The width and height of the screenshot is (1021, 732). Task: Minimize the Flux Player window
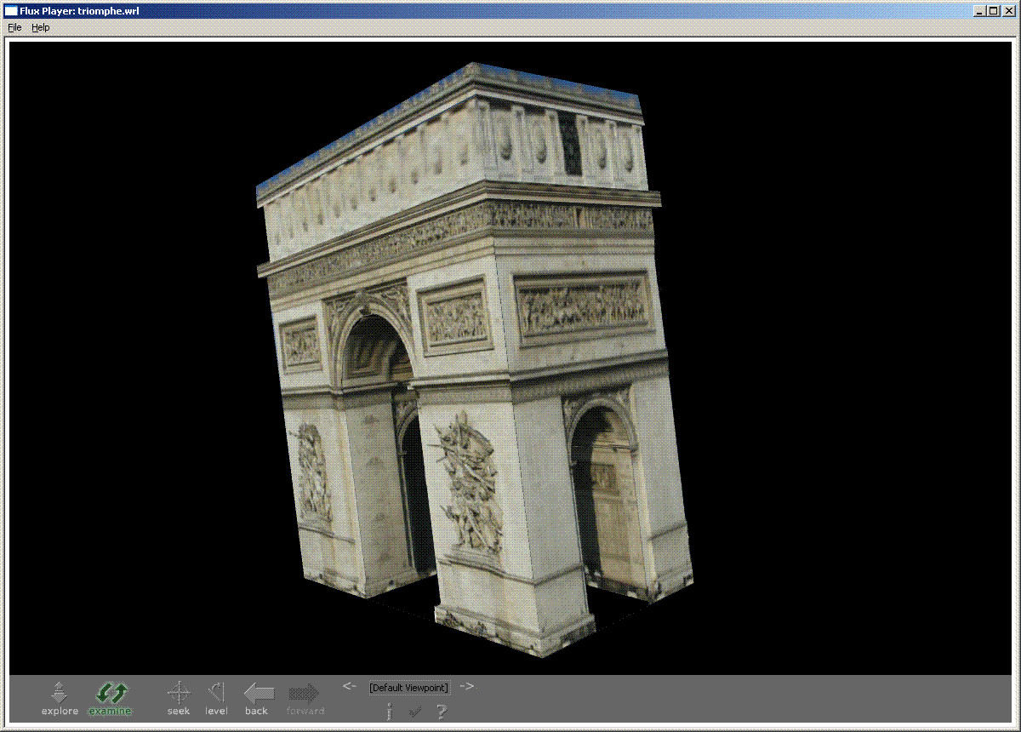pos(980,11)
